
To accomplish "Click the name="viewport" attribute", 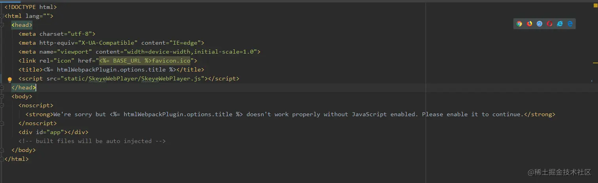I will point(66,52).
